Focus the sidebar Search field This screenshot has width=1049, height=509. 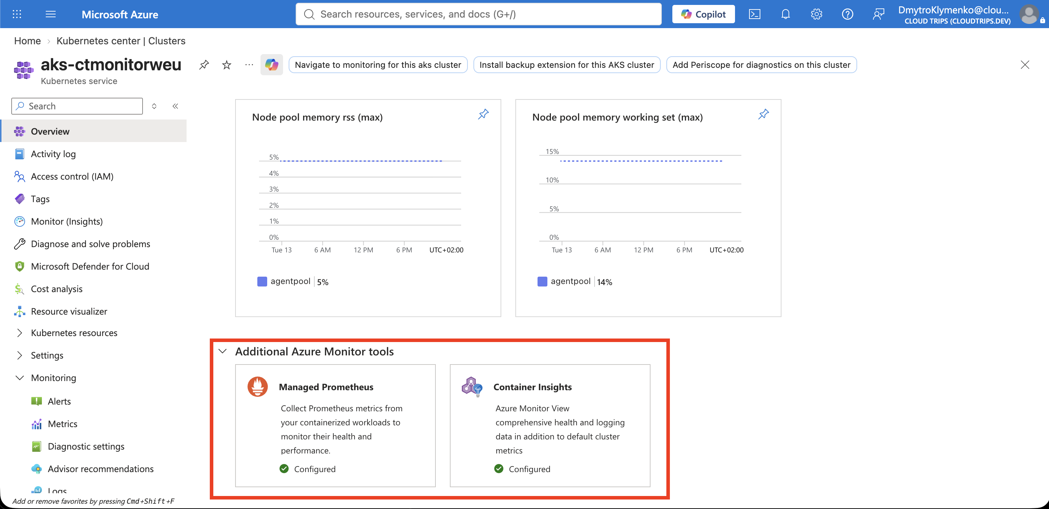click(77, 106)
